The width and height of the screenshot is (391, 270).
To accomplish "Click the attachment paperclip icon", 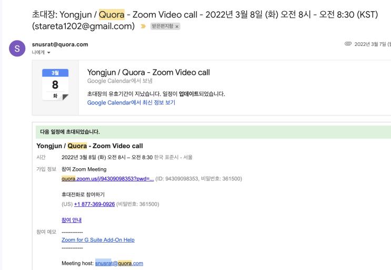I will [348, 44].
